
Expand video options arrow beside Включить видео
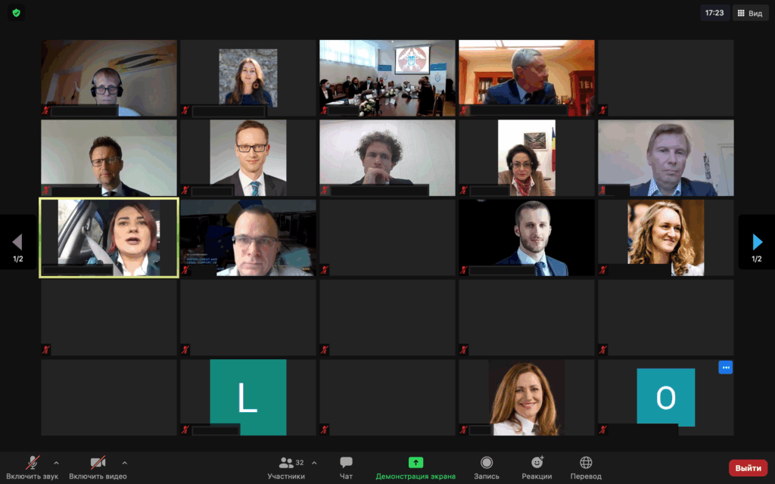(124, 463)
